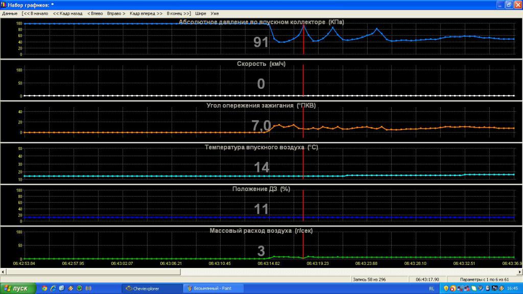The width and height of the screenshot is (523, 294).
Task: Widen the graph scale with Шире
Action: 201,13
